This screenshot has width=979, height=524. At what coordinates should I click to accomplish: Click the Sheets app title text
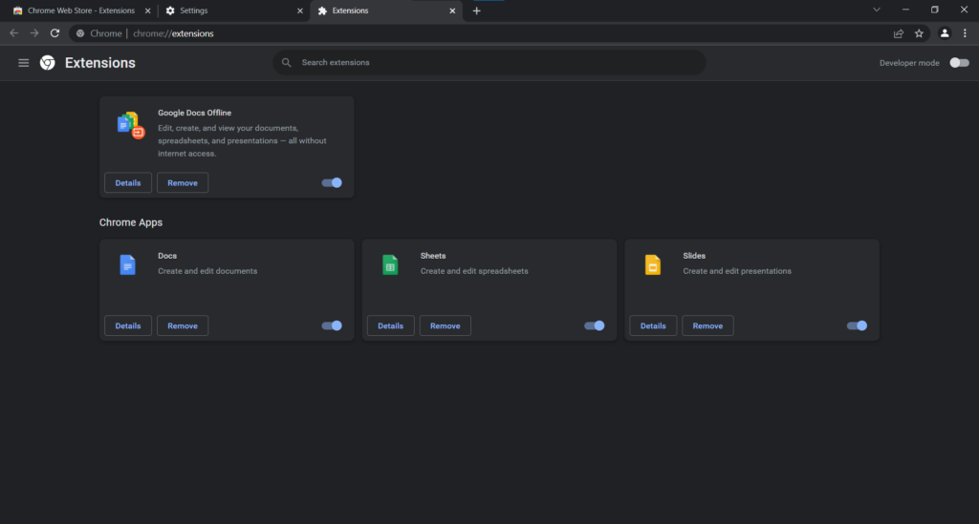pos(433,256)
